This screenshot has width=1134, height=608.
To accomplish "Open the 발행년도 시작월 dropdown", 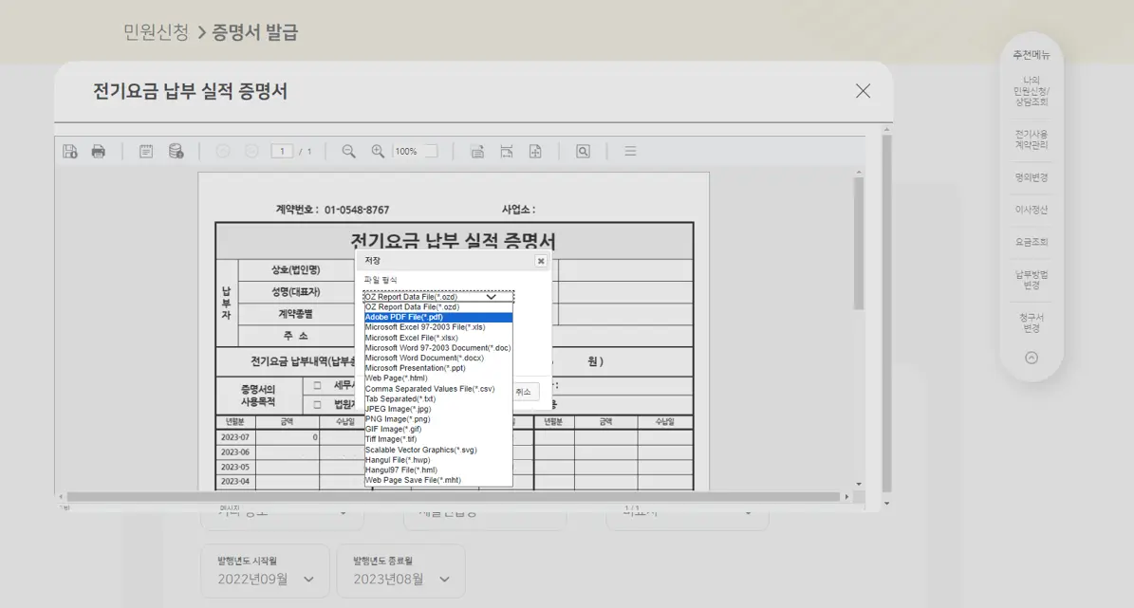I will [x=265, y=571].
